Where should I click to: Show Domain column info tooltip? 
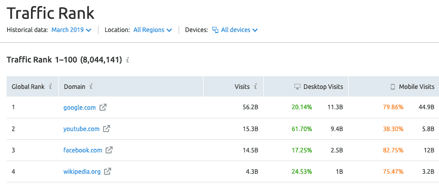click(x=91, y=86)
